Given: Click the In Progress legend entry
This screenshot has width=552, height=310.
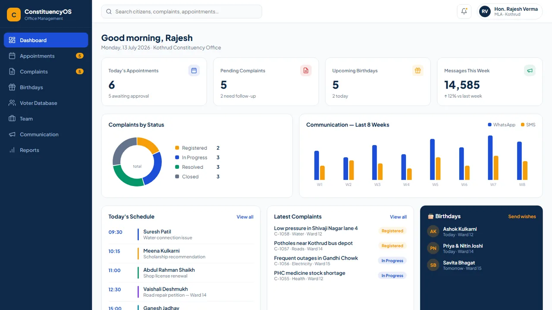Looking at the screenshot, I should [198, 158].
